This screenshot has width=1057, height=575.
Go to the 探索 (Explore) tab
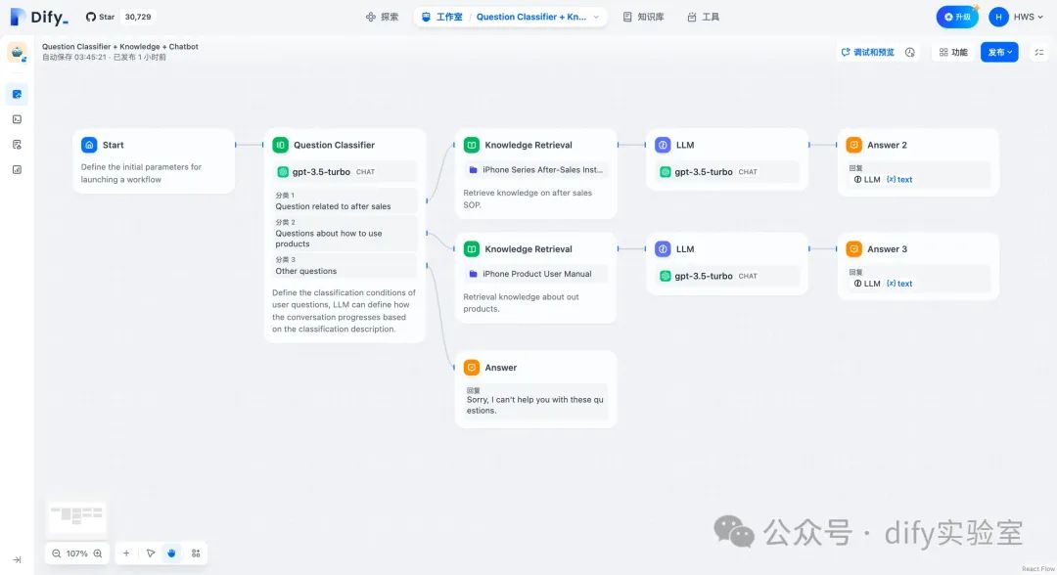382,17
